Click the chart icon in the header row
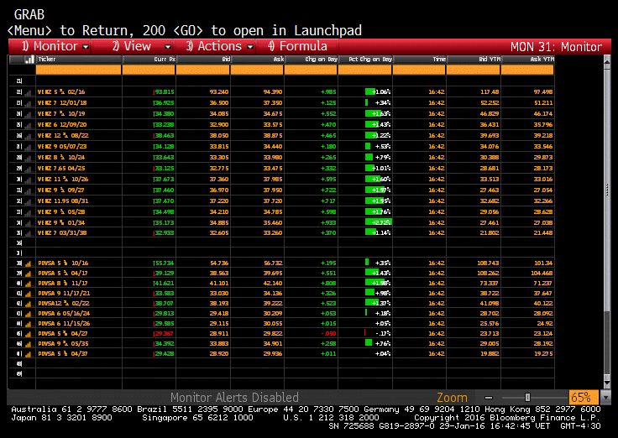Screen dimensions: 618x438 [x=29, y=60]
